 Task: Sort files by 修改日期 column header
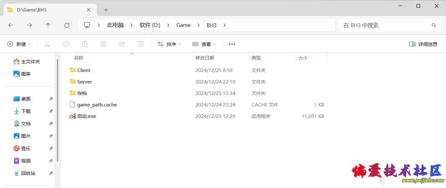(x=205, y=58)
